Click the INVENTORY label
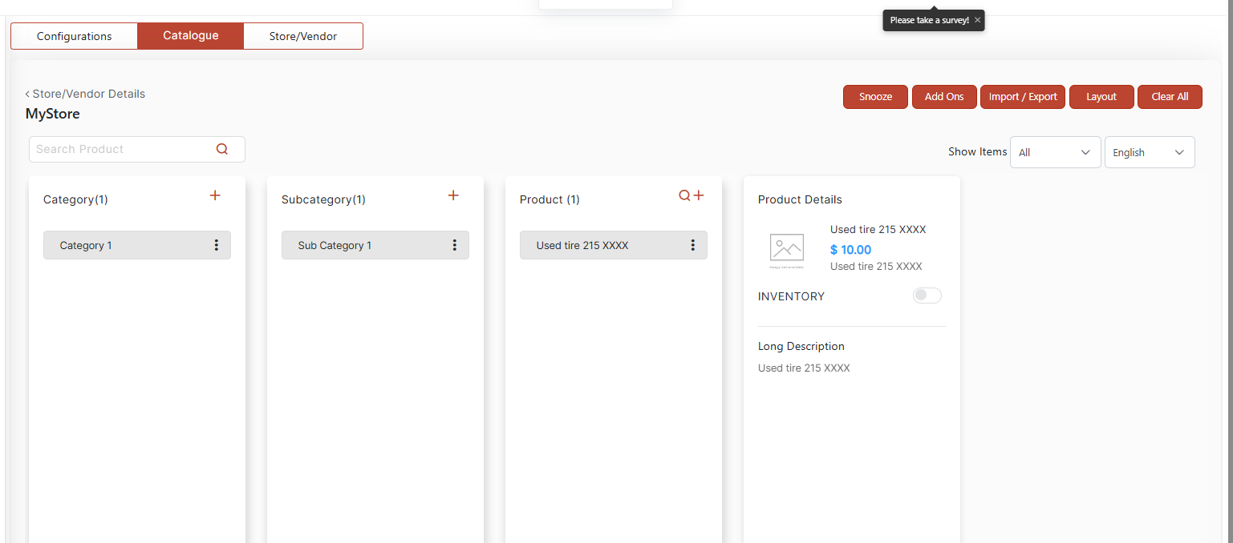This screenshot has height=543, width=1233. (x=791, y=296)
